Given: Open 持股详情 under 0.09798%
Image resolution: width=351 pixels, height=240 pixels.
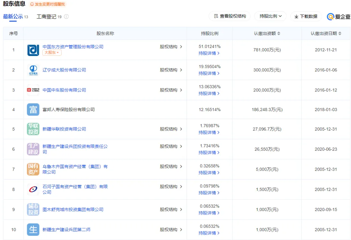Looking at the screenshot, I should [x=209, y=193].
